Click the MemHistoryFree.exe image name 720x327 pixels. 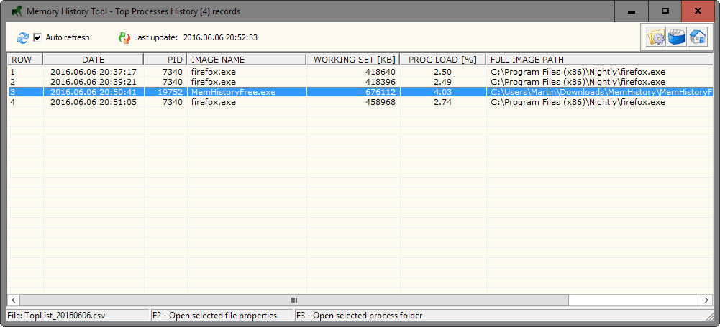click(x=233, y=92)
